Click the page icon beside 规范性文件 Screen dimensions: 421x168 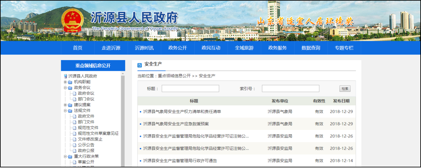[74, 128]
